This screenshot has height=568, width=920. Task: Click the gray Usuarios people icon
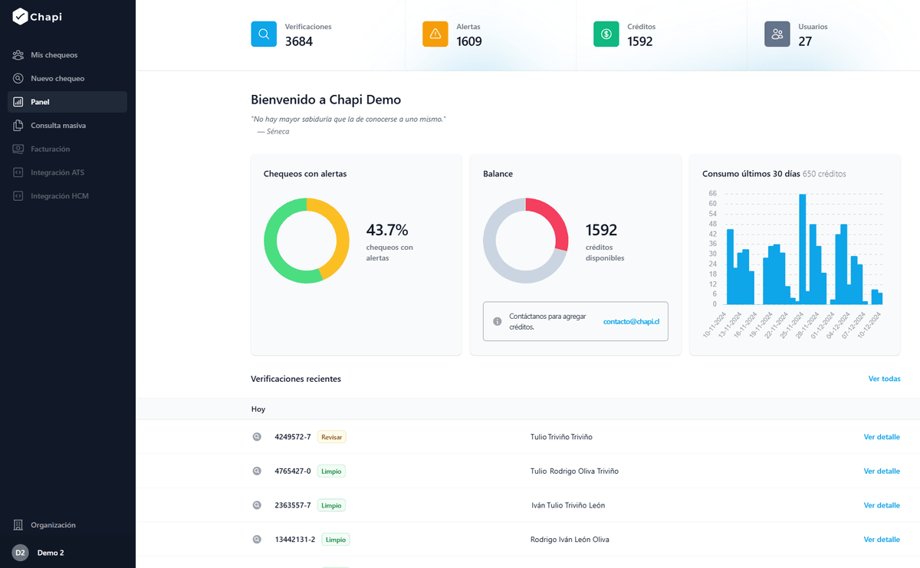(x=777, y=34)
